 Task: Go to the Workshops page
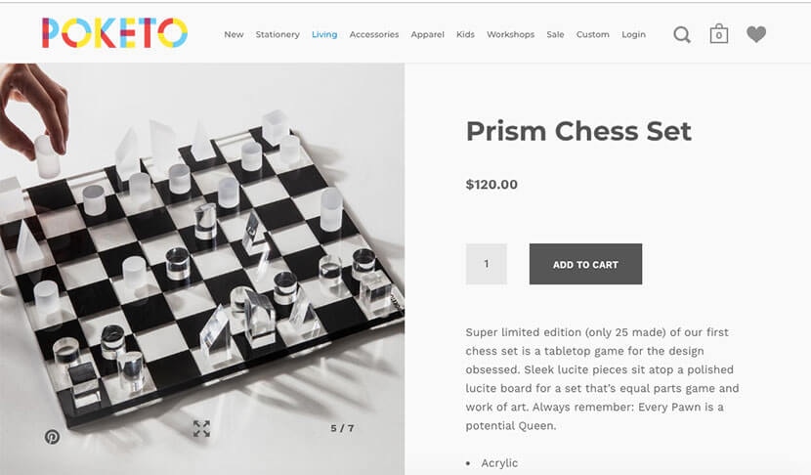(510, 34)
